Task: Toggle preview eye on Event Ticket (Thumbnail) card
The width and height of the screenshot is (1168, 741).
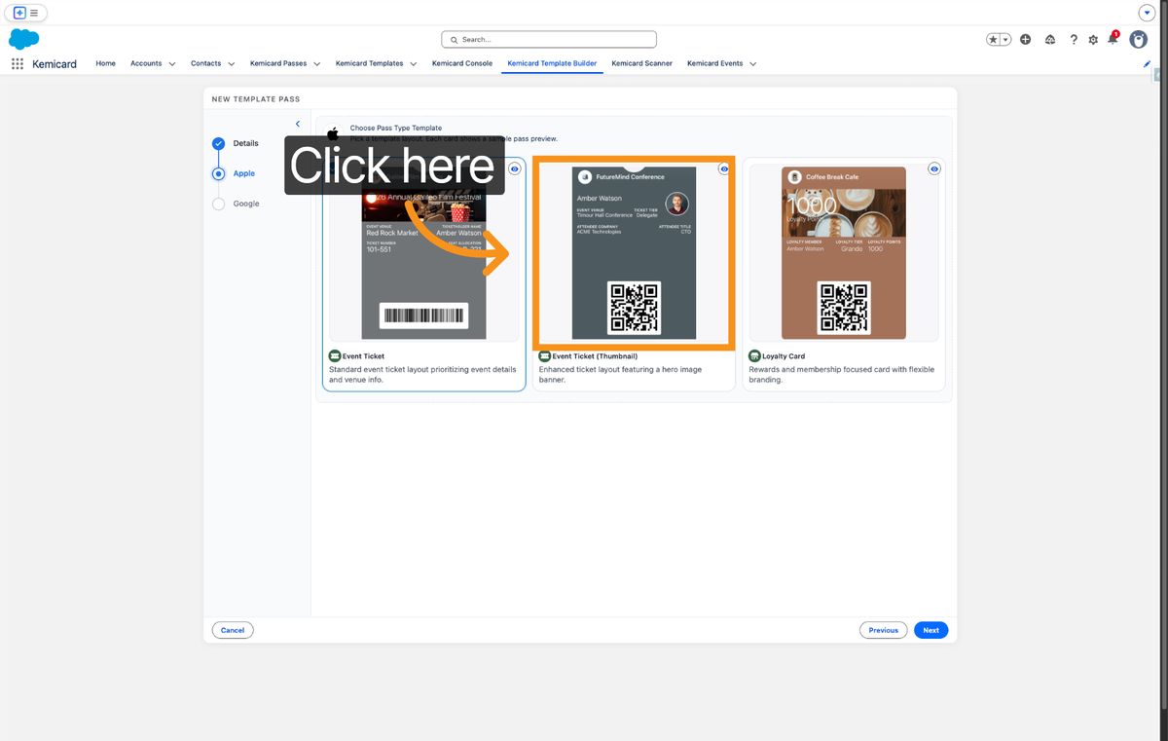Action: (x=724, y=168)
